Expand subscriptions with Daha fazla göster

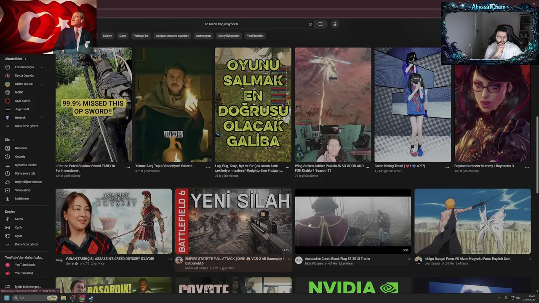coord(26,126)
